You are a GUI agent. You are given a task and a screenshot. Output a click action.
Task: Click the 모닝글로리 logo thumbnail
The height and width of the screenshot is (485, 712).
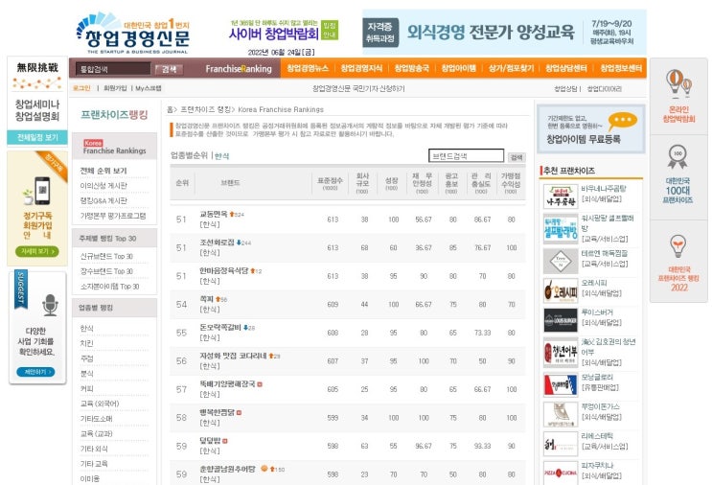[x=561, y=385]
